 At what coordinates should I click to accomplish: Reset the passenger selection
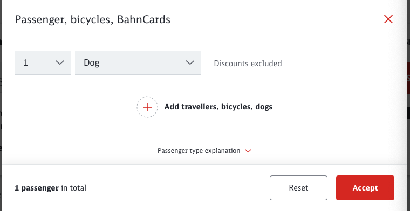pyautogui.click(x=299, y=188)
